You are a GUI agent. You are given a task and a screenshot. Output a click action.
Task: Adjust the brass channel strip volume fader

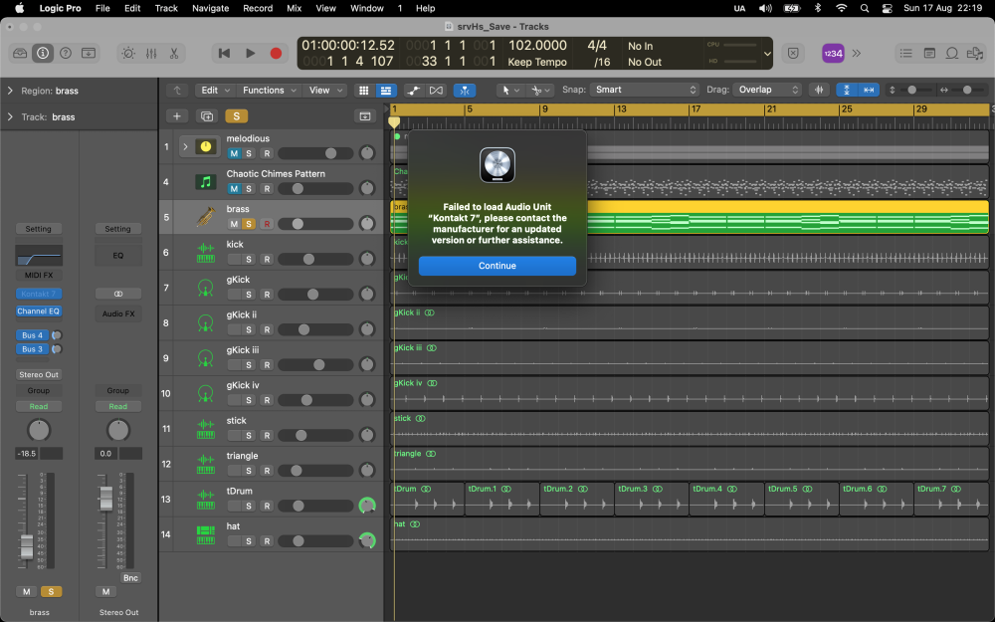click(x=27, y=545)
